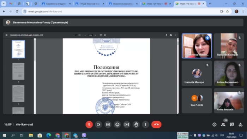Click PDF page number field

point(76,35)
